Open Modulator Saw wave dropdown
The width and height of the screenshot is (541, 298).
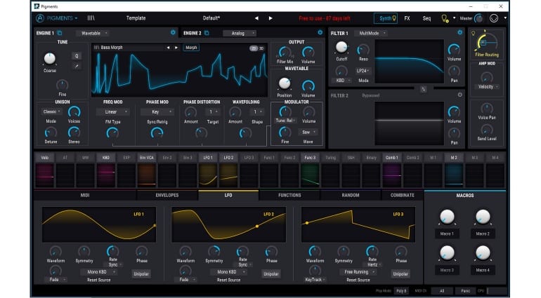pos(308,133)
